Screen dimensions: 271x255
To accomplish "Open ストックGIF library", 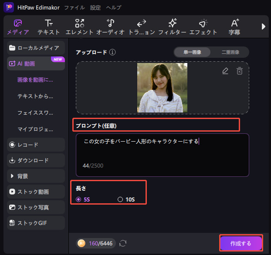I will (x=36, y=223).
